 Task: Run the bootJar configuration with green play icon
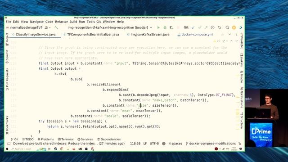point(158,27)
